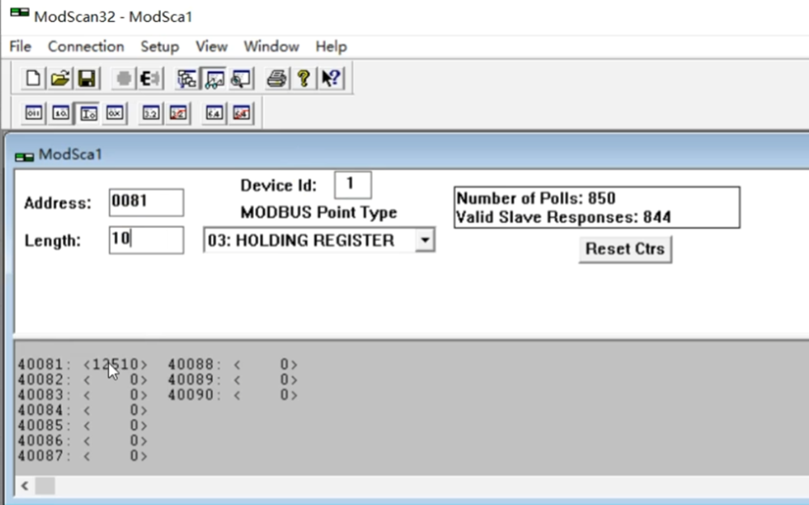
Task: Select register 40083 value
Action: click(x=115, y=395)
